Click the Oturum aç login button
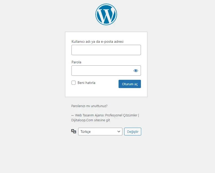Screen dimensions: 215x173 click(130, 84)
